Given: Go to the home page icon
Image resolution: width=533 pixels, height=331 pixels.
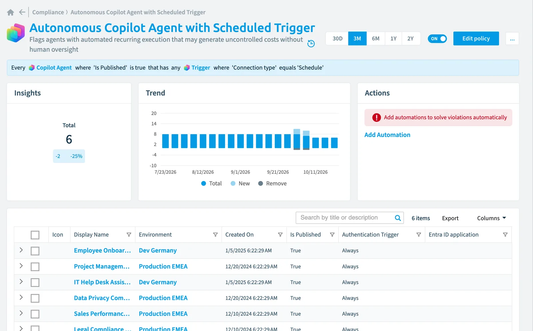Looking at the screenshot, I should tap(10, 12).
